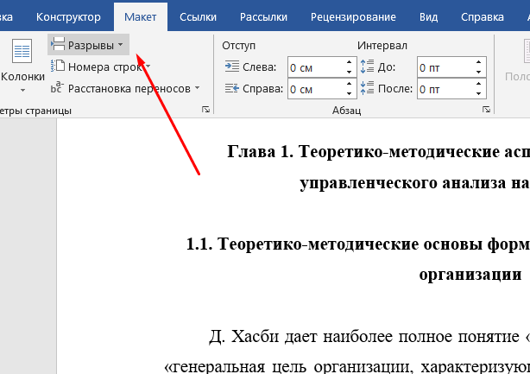Click the text '«генеральная цель организации'
Viewport: 530px width, 374px height.
[287, 367]
